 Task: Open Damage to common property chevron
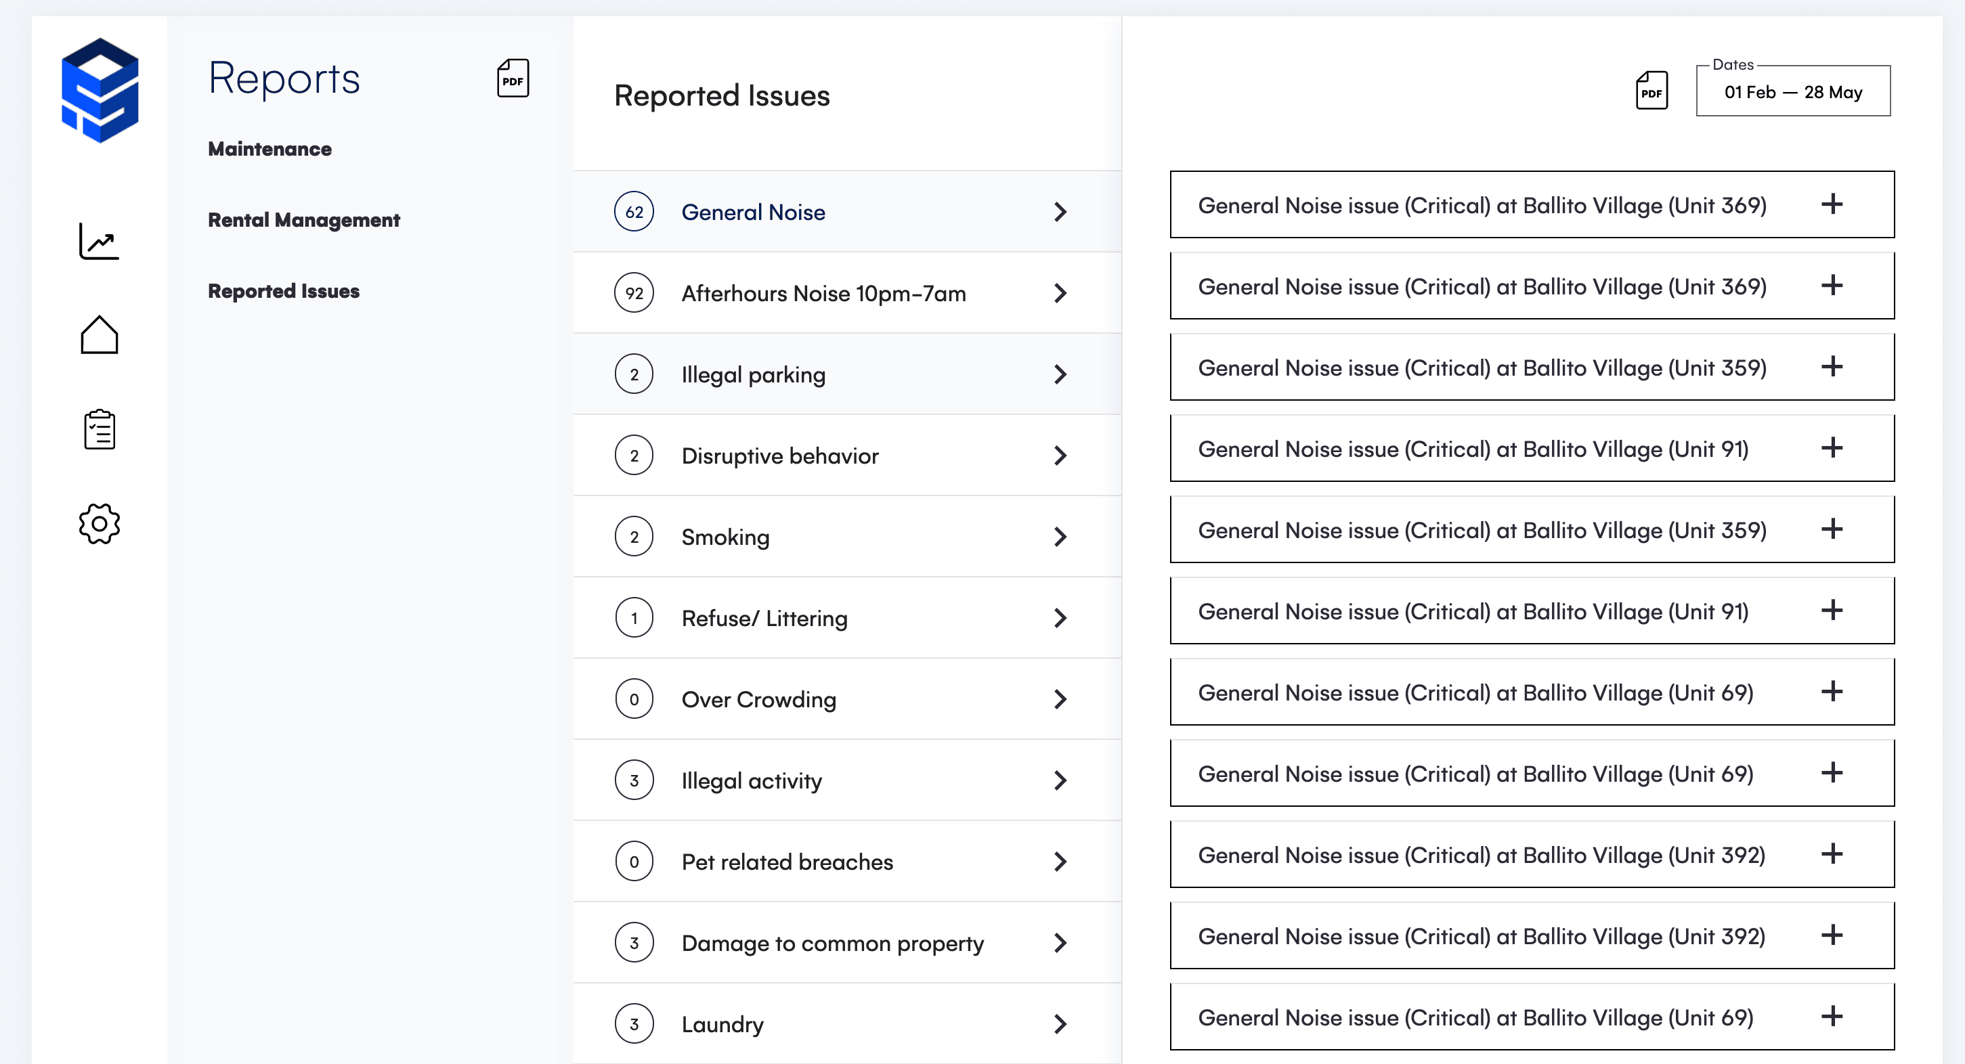1060,943
